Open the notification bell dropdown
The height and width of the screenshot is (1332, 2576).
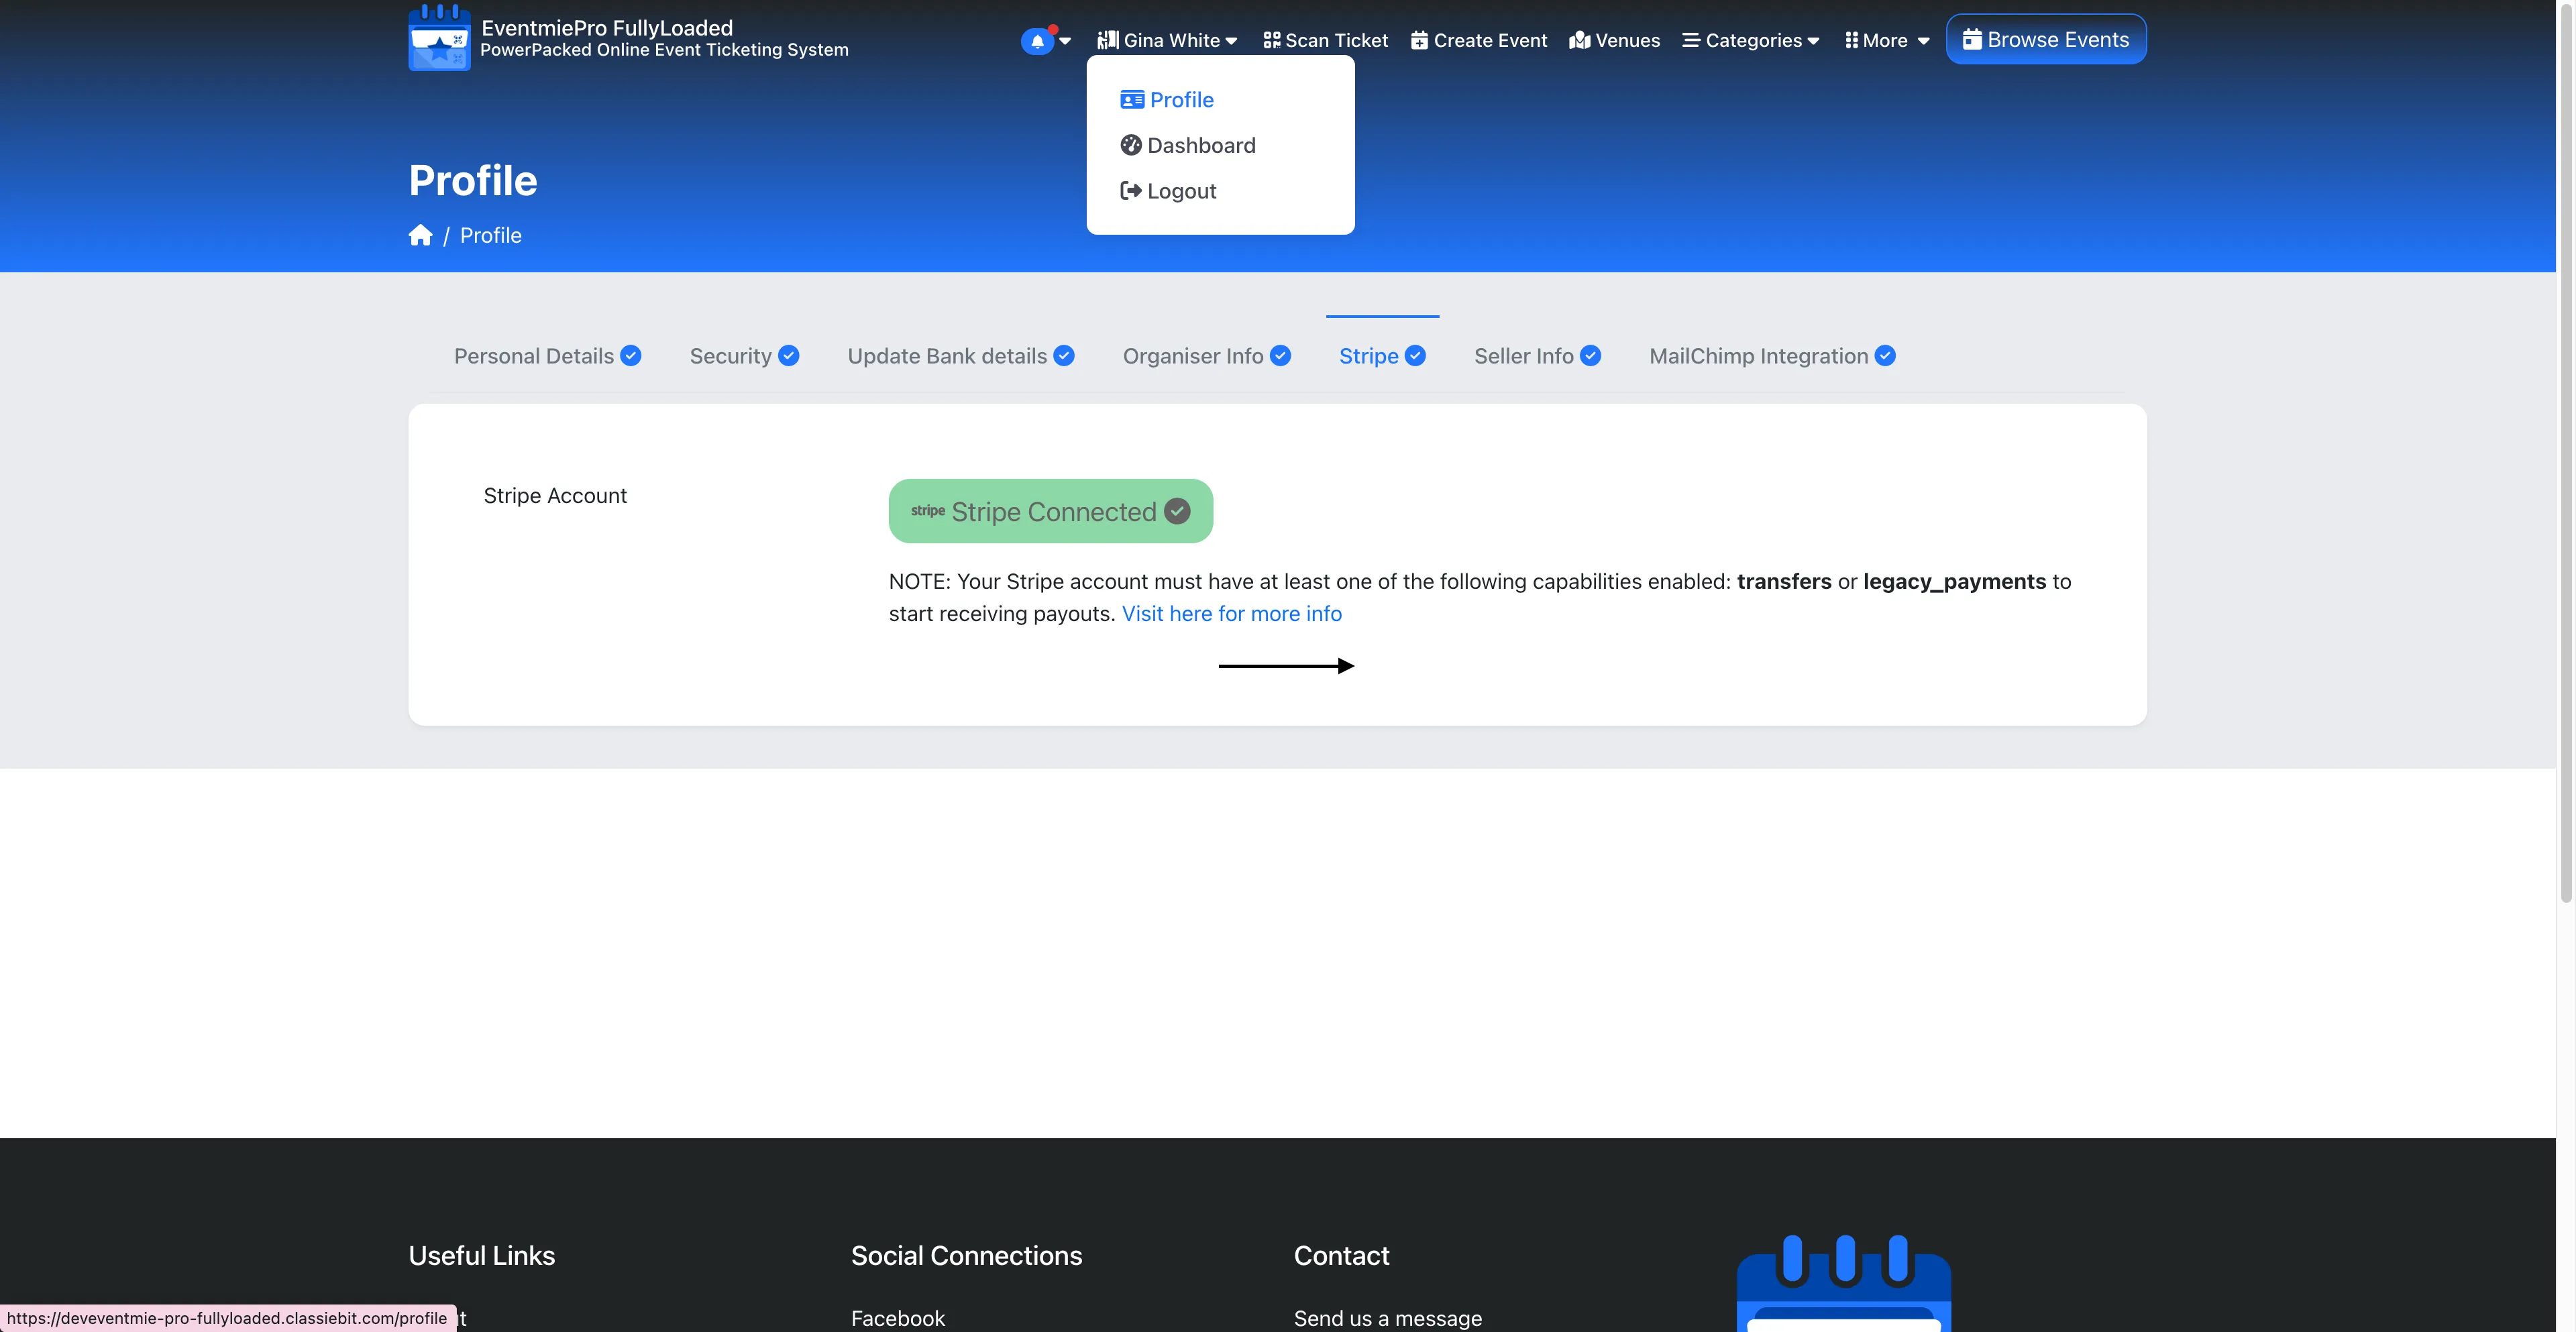pos(1037,40)
